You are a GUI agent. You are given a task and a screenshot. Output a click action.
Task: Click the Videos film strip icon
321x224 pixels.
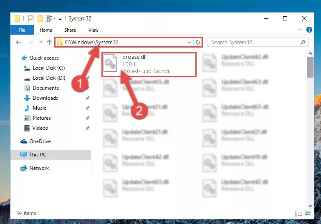click(27, 128)
